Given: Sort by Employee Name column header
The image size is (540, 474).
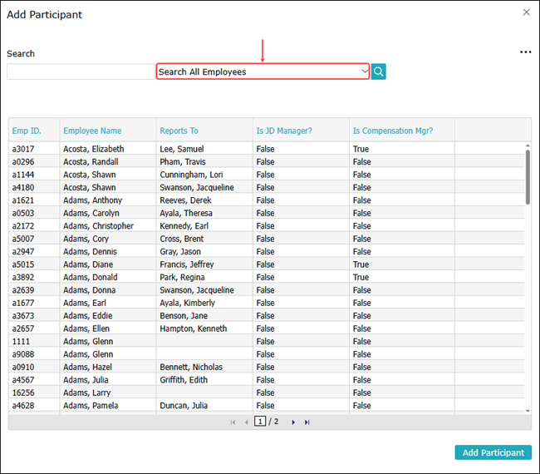Looking at the screenshot, I should pos(92,131).
